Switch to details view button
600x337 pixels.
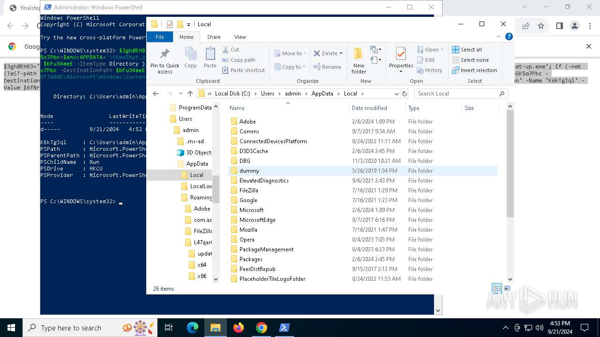[x=497, y=288]
